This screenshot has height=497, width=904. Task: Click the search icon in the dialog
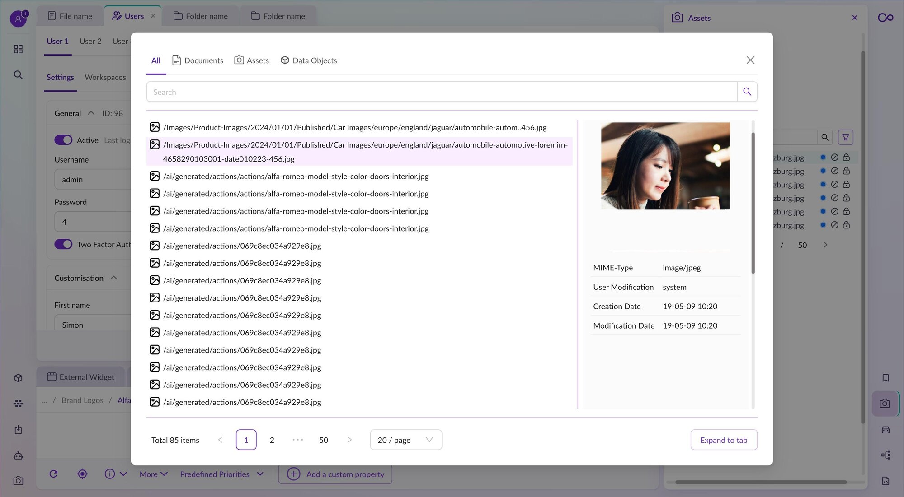point(747,91)
